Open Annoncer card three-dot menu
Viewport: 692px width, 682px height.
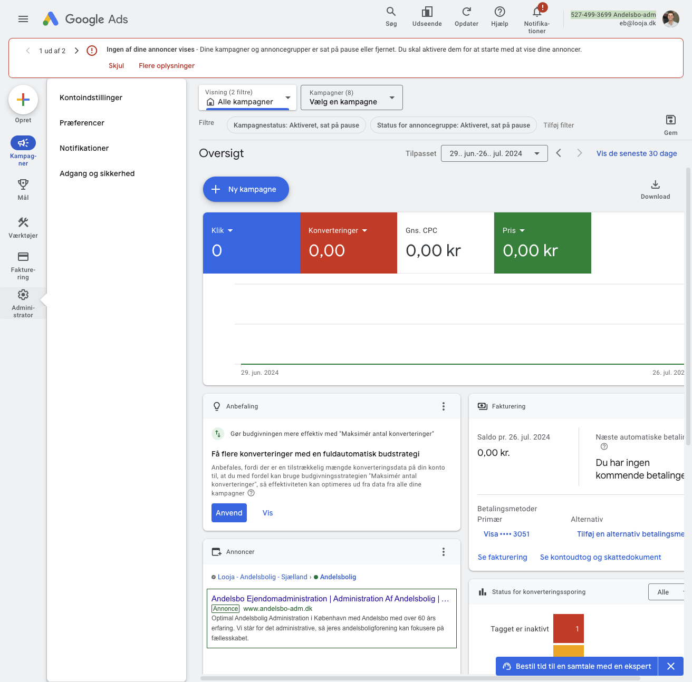444,552
